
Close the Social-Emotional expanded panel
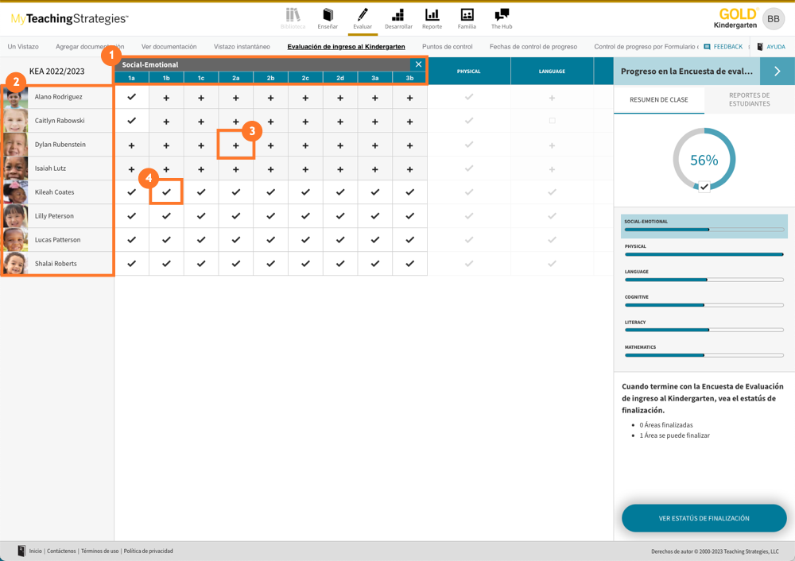click(418, 64)
